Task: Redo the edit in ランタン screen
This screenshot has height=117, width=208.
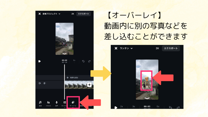Action: [x=178, y=107]
